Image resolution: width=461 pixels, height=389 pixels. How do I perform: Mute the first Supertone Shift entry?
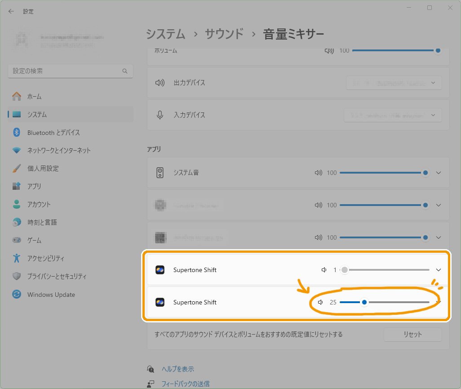pos(324,270)
